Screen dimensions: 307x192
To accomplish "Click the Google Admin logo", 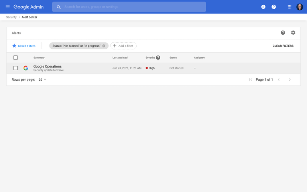I will point(29,7).
